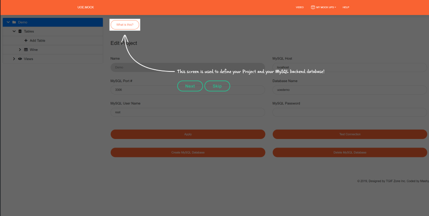Click the copyright footer text
429x216 pixels.
pyautogui.click(x=393, y=181)
